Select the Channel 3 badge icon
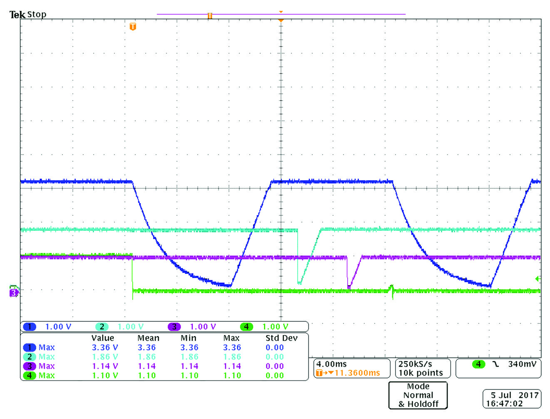The image size is (550, 419). click(x=173, y=327)
